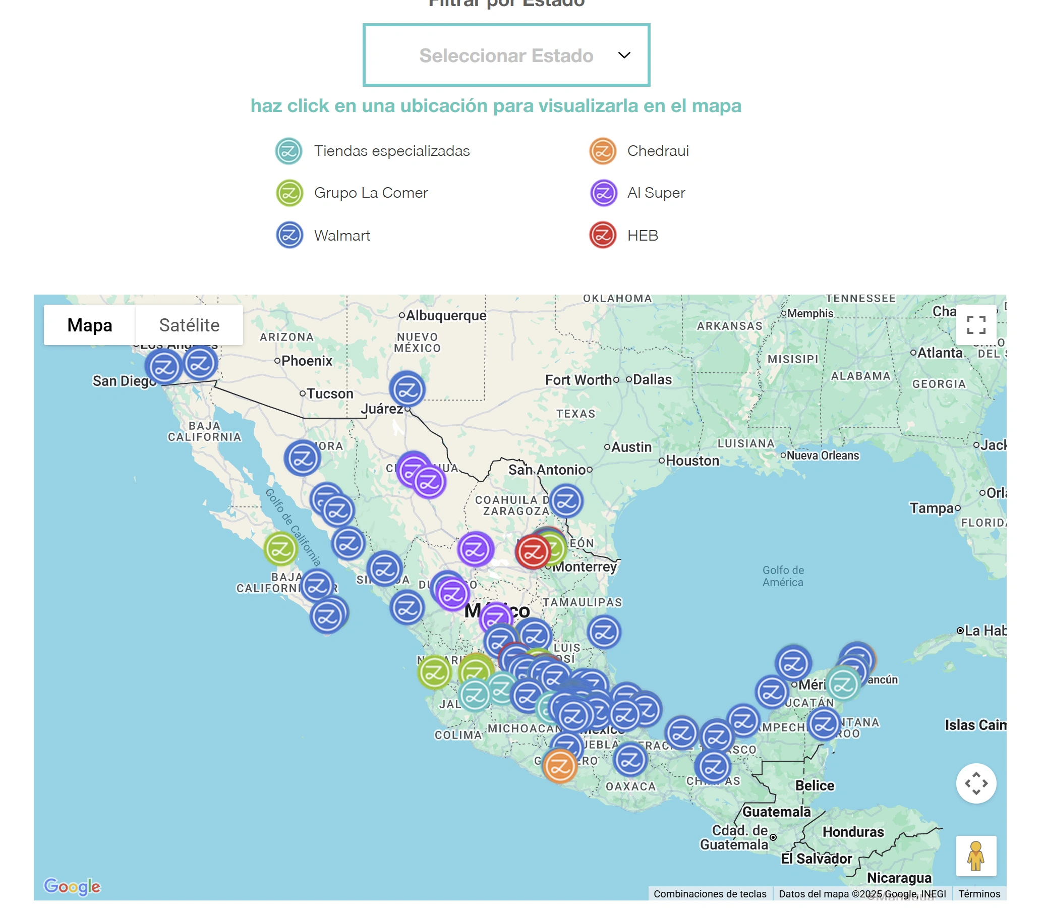Switch to the Satélite map view

click(x=189, y=325)
